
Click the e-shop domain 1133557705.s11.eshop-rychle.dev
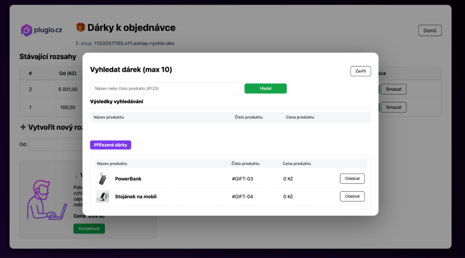point(134,44)
